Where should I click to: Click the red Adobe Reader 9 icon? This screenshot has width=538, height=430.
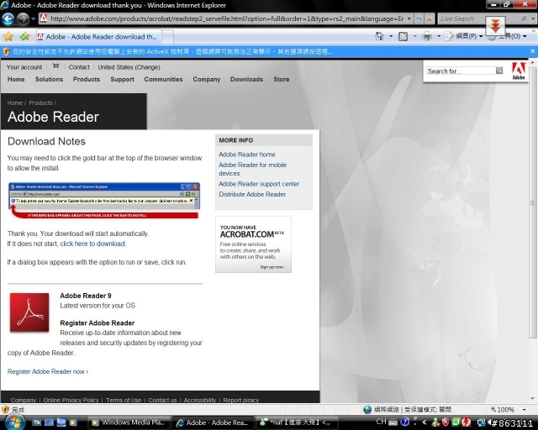29,312
